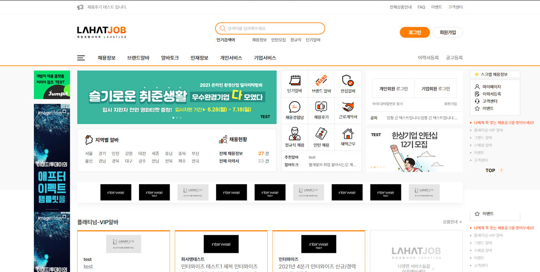Image resolution: width=540 pixels, height=272 pixels.
Task: Click the 채용정보 navigation menu item
Action: pos(107,58)
